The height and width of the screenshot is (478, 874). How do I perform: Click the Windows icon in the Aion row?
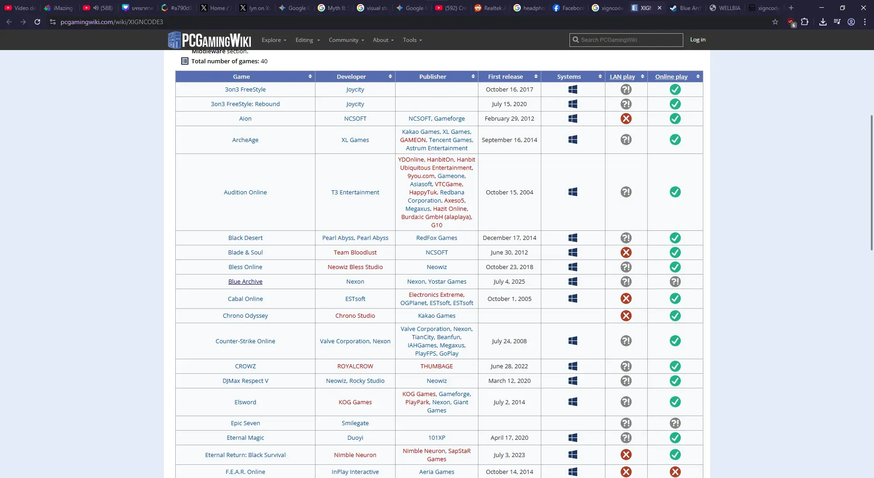pyautogui.click(x=573, y=119)
